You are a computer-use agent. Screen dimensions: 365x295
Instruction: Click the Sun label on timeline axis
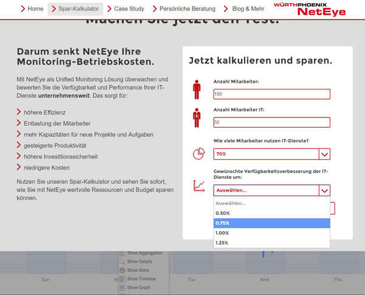45,279
